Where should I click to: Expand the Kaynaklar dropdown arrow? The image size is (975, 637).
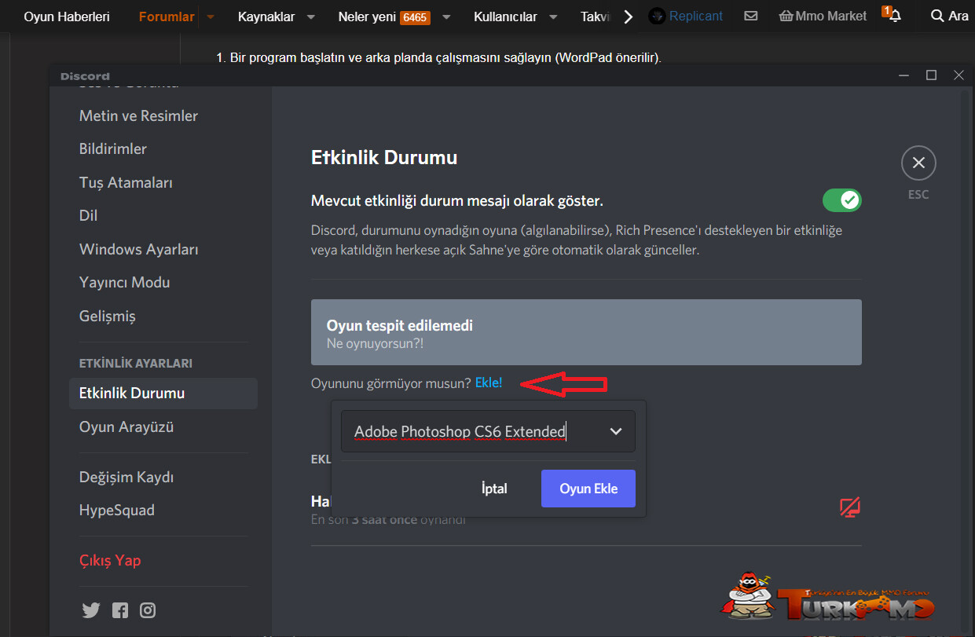pos(310,16)
